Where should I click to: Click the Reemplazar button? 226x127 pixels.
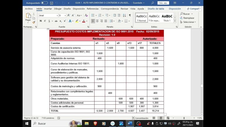pos(187,18)
